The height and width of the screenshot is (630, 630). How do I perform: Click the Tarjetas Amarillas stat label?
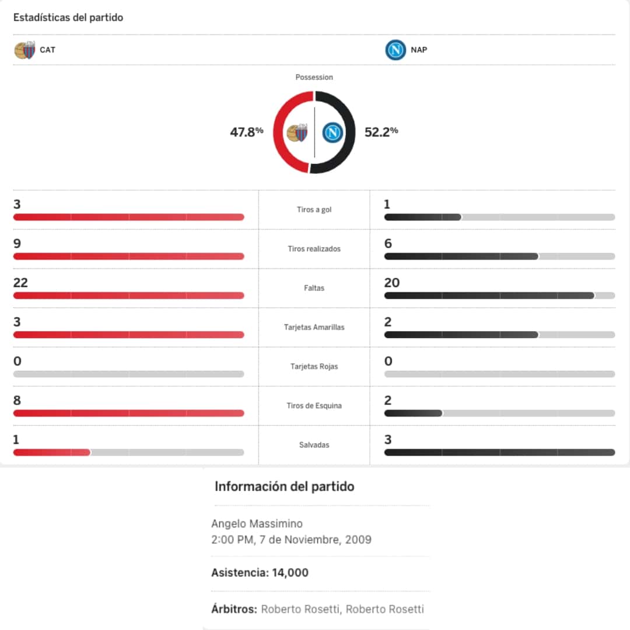pyautogui.click(x=314, y=327)
